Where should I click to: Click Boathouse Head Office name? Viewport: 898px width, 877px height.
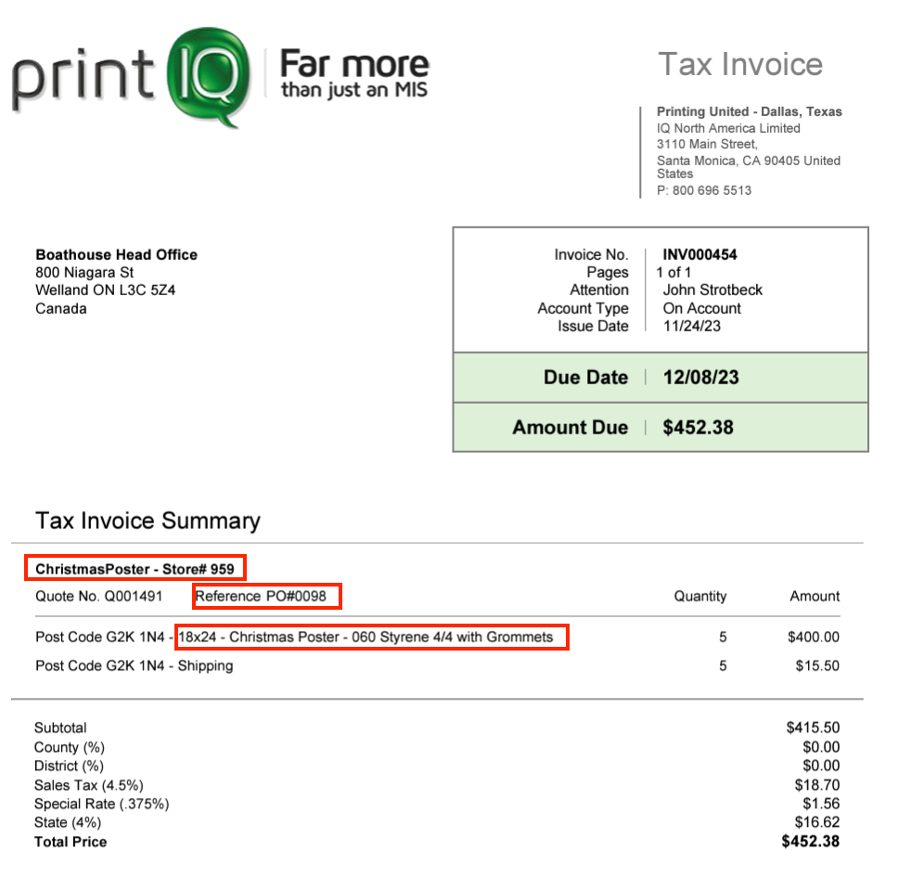click(x=116, y=254)
